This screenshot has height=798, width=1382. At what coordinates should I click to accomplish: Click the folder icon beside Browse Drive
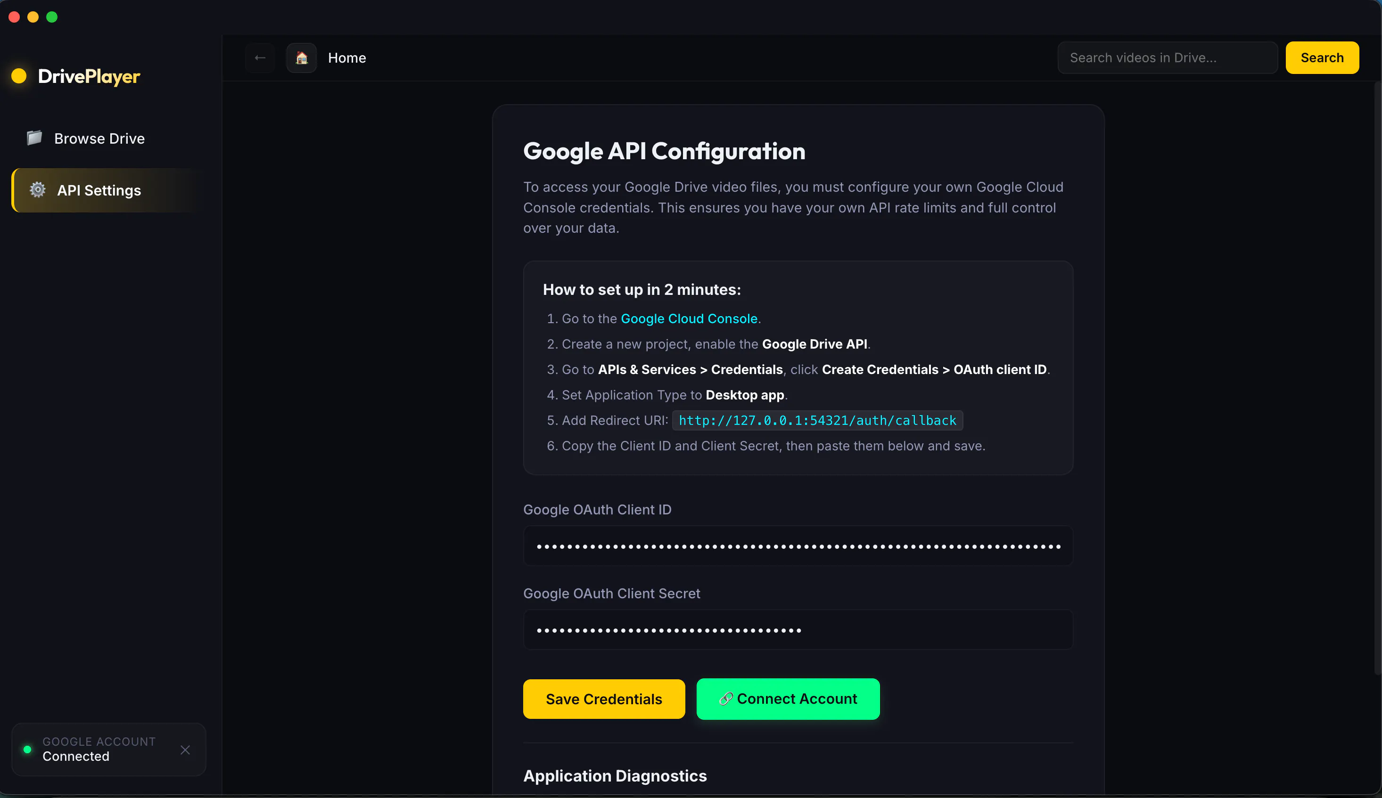34,138
